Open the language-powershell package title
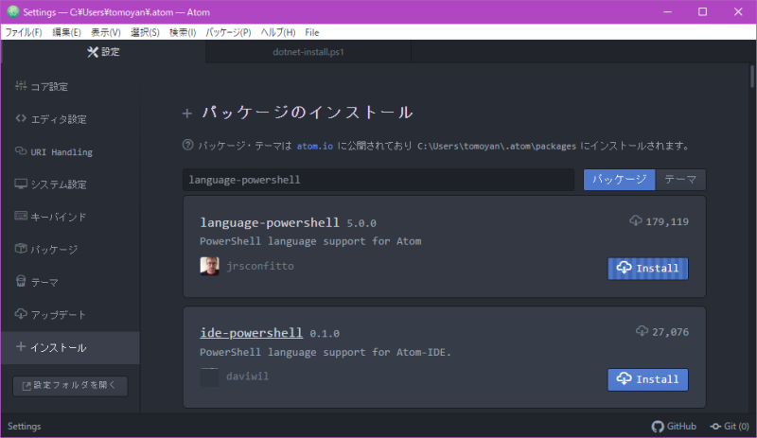The height and width of the screenshot is (438, 757). 270,222
